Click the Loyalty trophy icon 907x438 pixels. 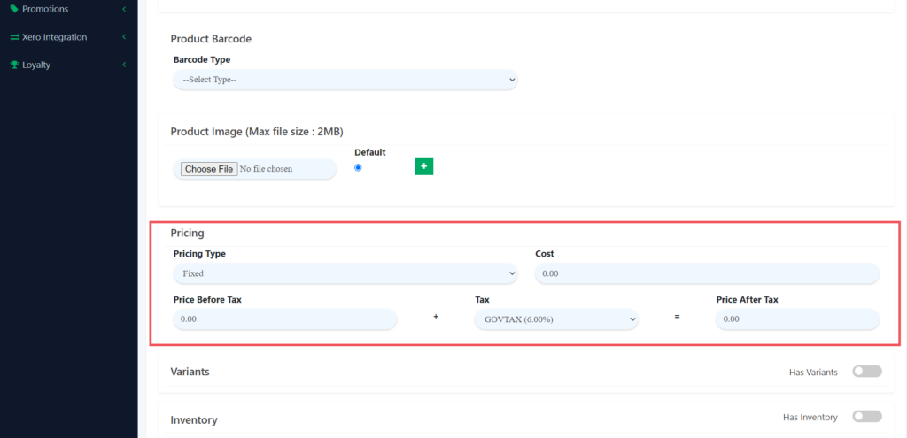point(14,65)
